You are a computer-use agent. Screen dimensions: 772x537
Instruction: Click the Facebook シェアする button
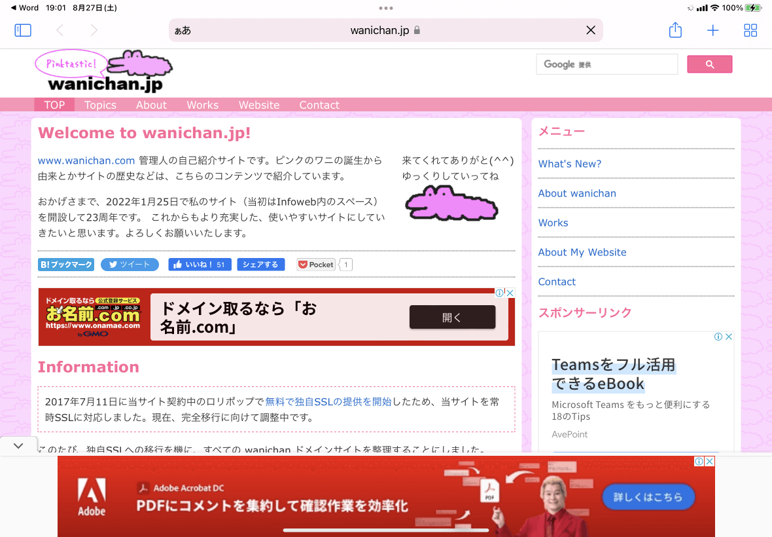(x=261, y=265)
